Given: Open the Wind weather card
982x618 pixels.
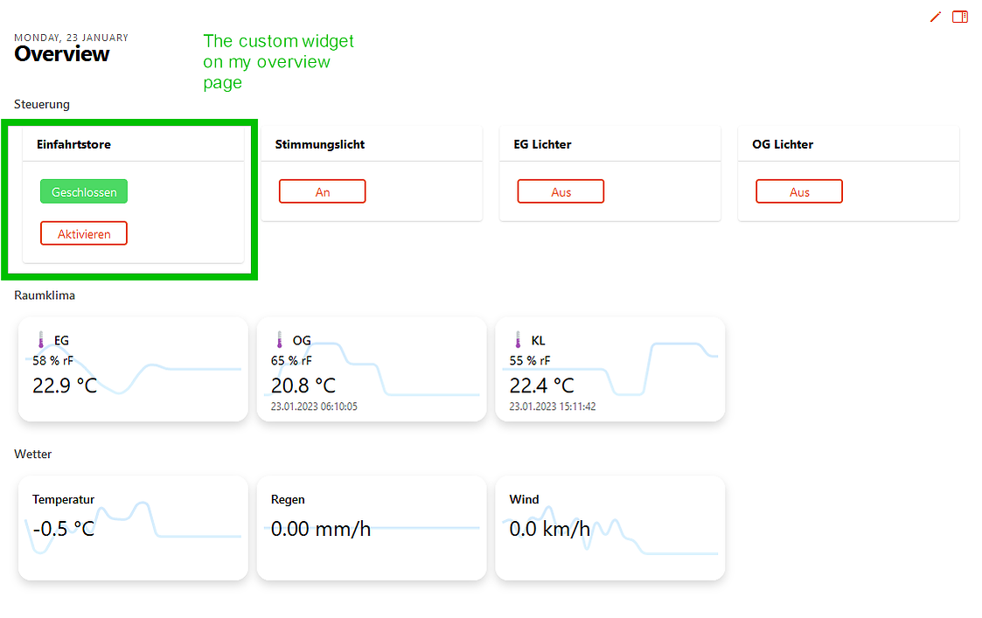Looking at the screenshot, I should 610,527.
